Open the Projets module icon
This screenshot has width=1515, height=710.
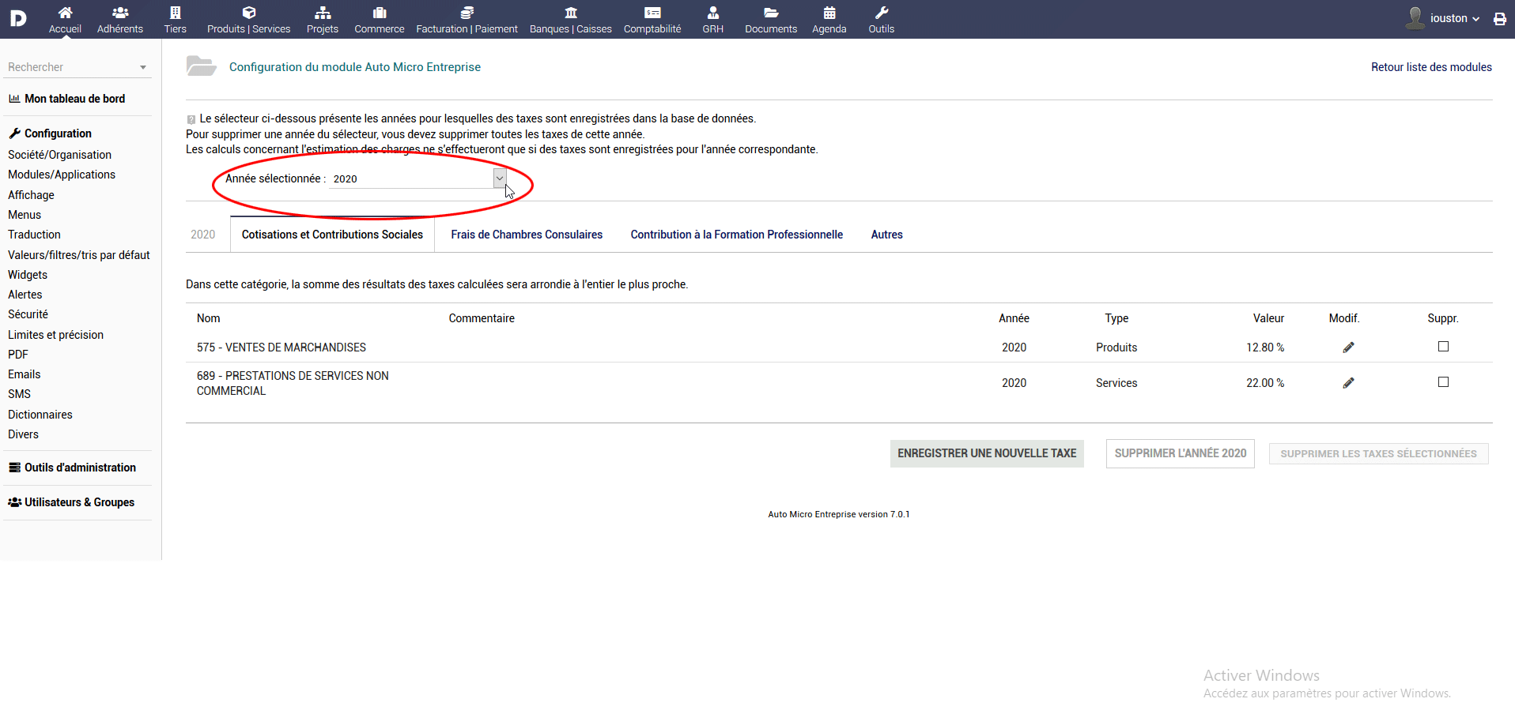pos(322,13)
